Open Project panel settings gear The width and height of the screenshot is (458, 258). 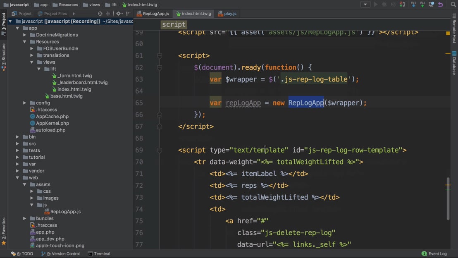pyautogui.click(x=119, y=14)
